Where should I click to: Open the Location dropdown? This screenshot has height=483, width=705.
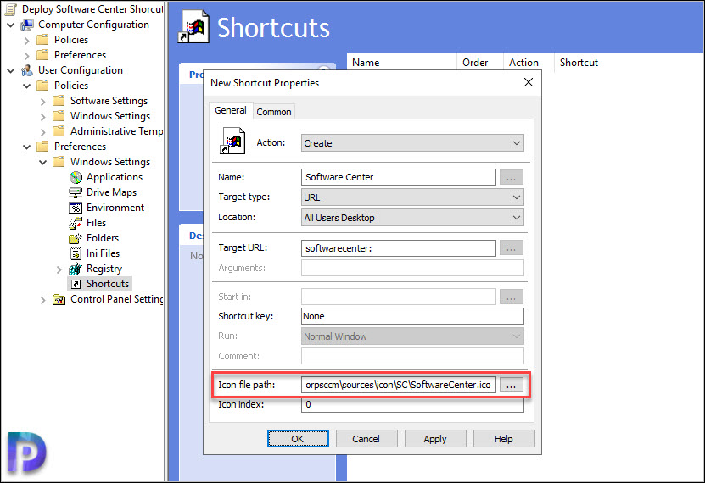pos(412,218)
